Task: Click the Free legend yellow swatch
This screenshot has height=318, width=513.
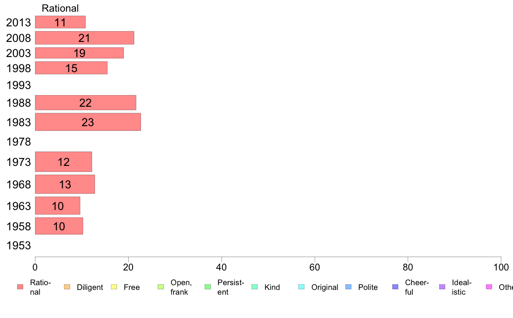Action: pos(114,287)
